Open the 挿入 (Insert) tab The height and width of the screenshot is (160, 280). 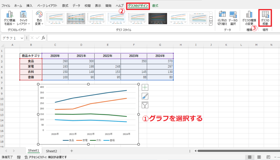(x=30, y=6)
